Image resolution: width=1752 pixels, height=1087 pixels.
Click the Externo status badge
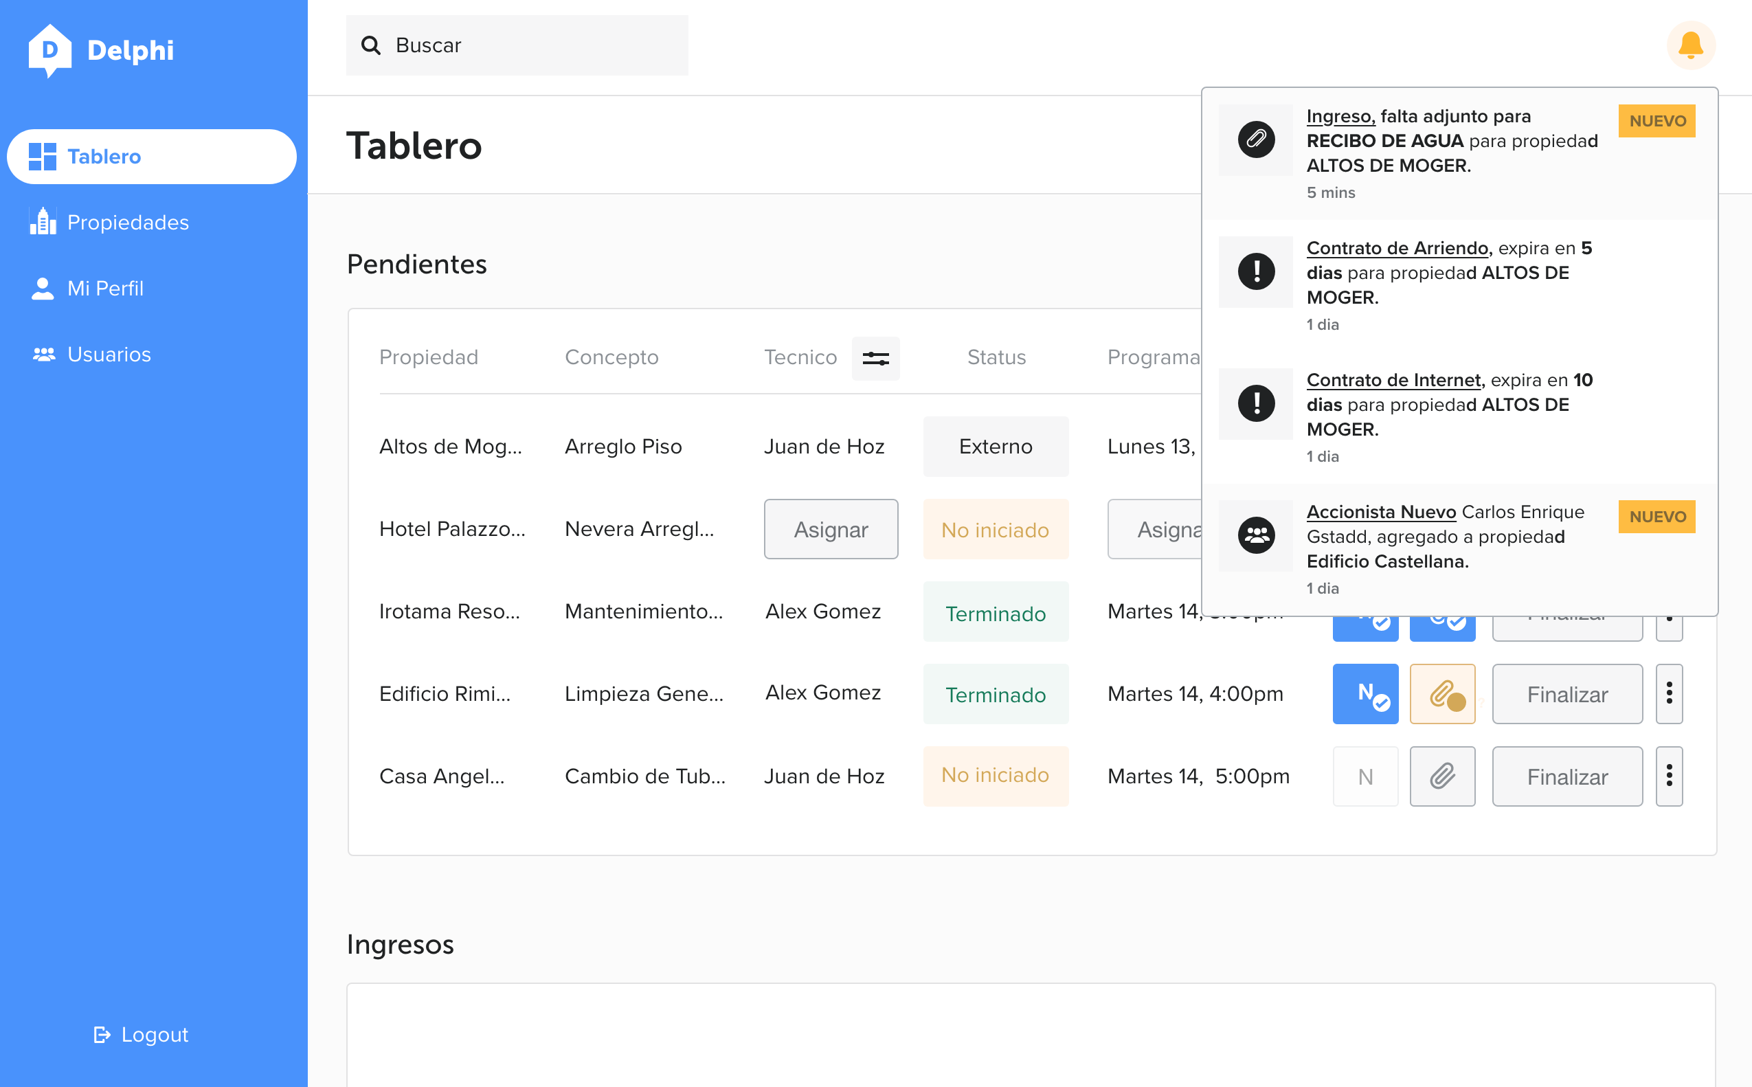pos(995,447)
